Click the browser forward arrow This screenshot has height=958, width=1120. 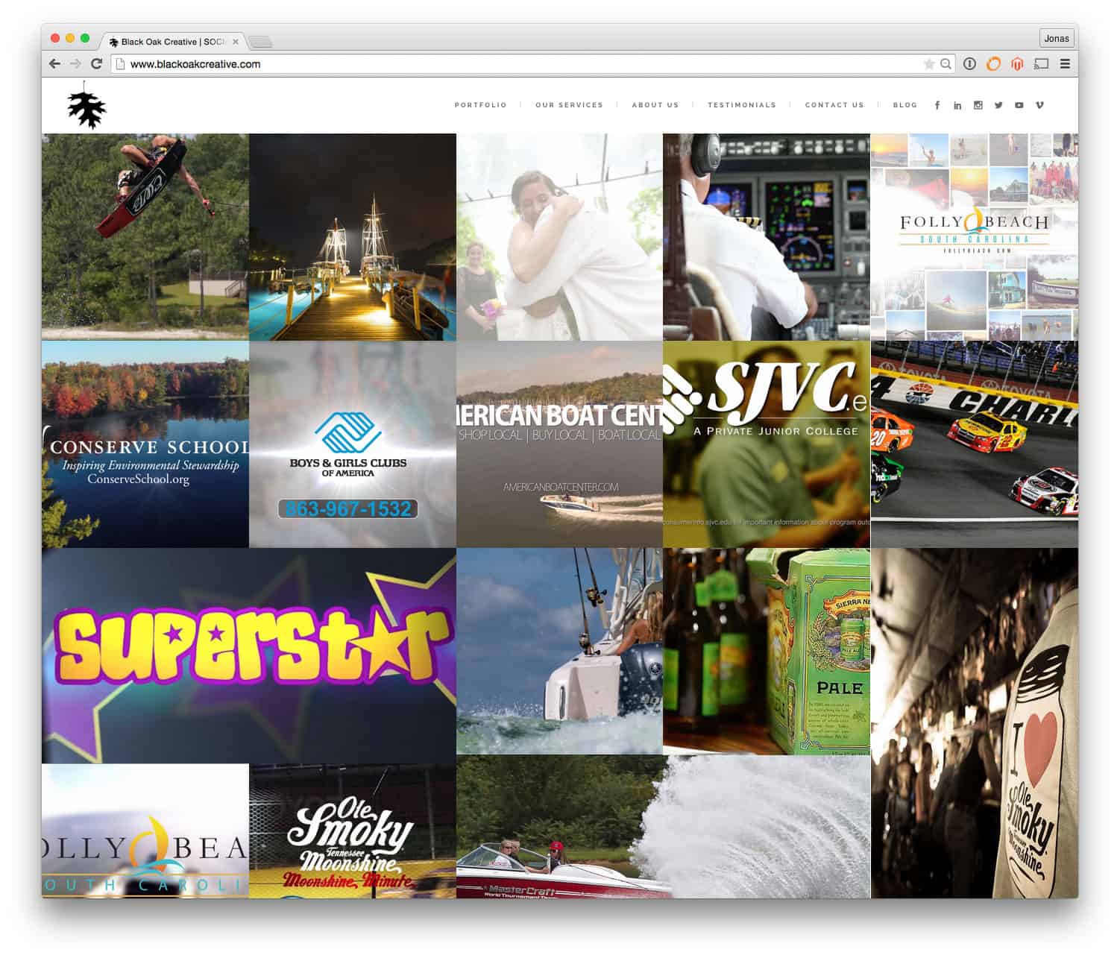[x=75, y=64]
